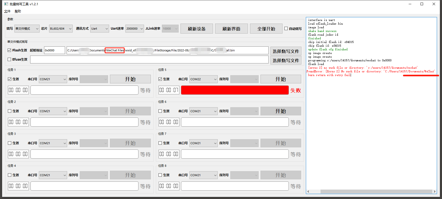Click the empty Efuse file path field
442x199 pixels.
[149, 60]
